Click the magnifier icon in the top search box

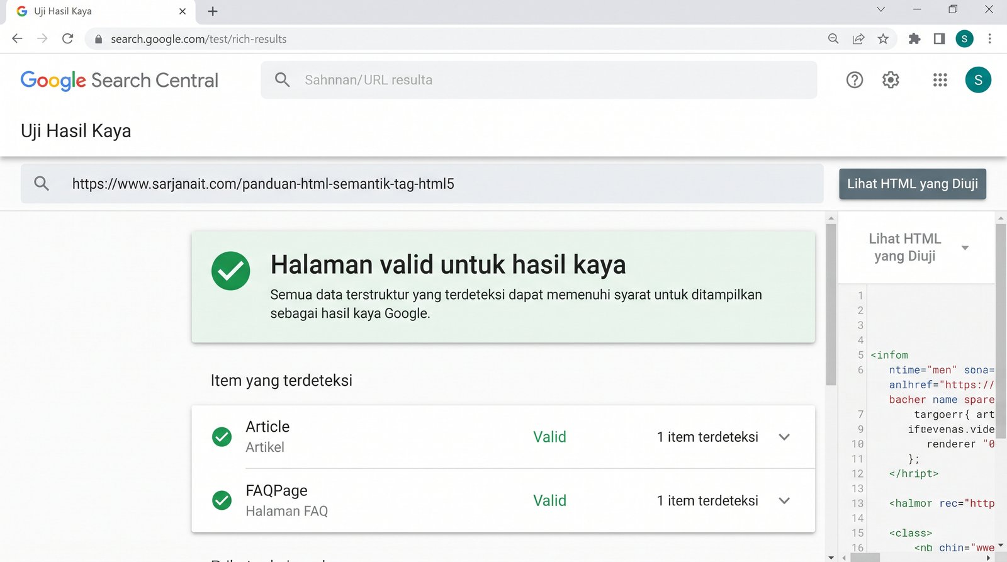coord(283,80)
